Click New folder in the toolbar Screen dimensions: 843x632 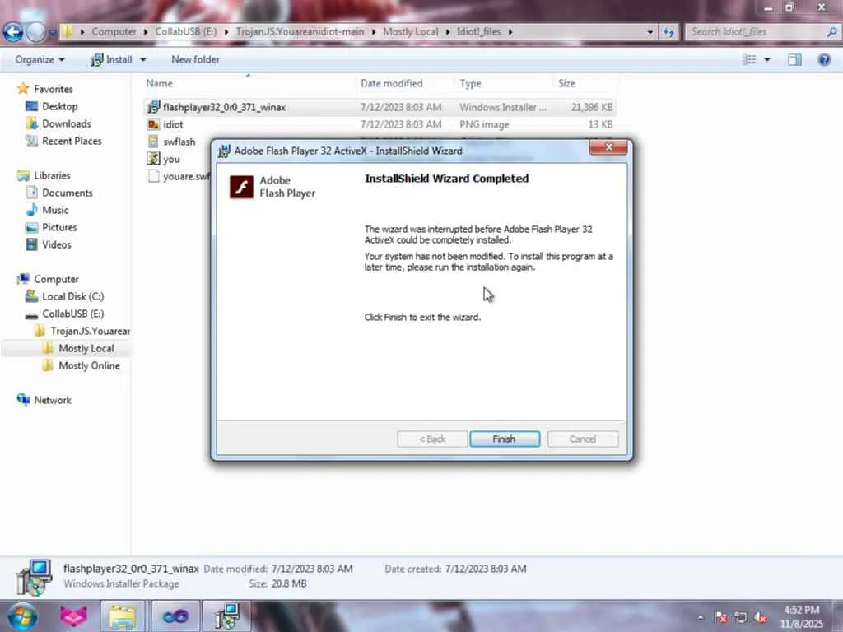(195, 59)
